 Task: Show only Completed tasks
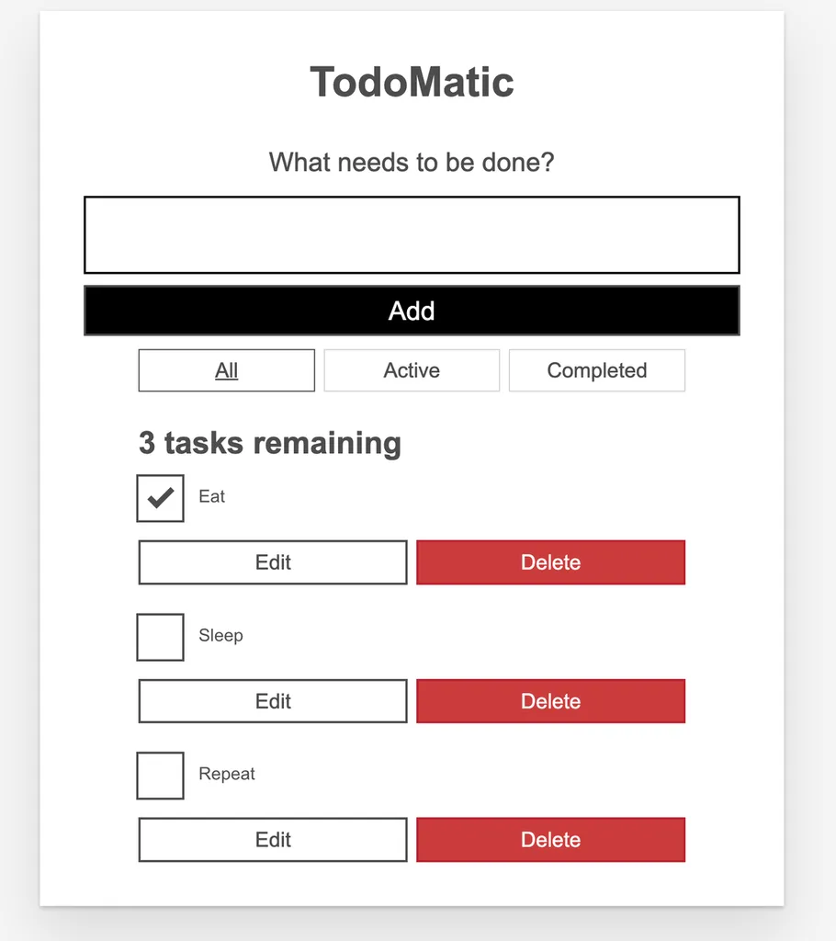(x=597, y=370)
